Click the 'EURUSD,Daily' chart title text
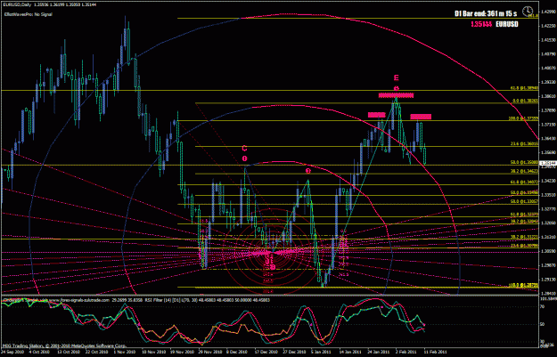The width and height of the screenshot is (557, 357). (17, 4)
